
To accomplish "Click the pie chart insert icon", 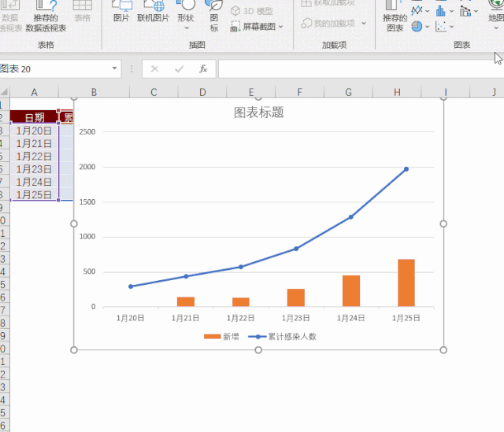I will [417, 26].
